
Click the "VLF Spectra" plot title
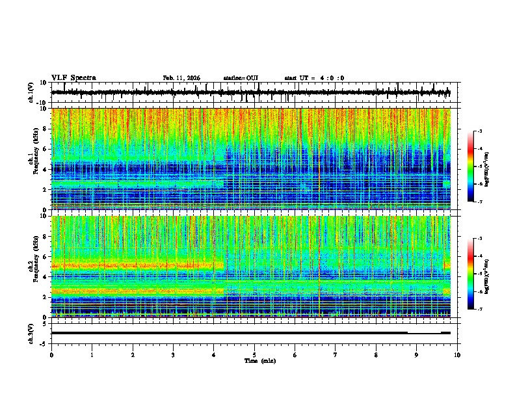click(73, 78)
